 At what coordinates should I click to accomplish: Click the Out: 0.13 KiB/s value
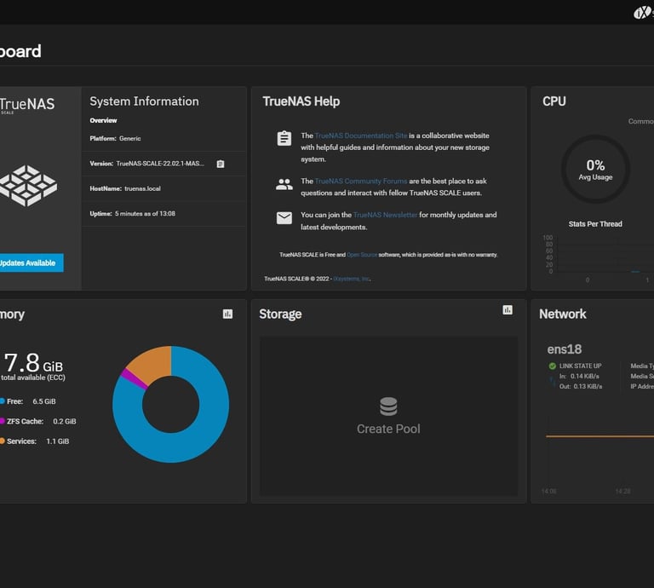pyautogui.click(x=581, y=386)
